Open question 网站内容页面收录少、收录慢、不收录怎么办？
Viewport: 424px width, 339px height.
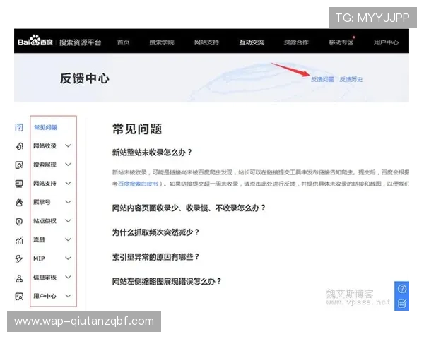189,208
